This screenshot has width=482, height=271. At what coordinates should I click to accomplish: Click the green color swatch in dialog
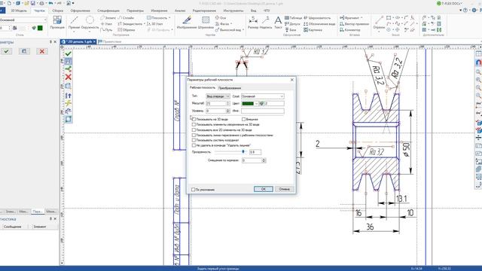[248, 104]
